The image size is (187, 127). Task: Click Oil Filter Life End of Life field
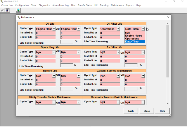(x=110, y=38)
